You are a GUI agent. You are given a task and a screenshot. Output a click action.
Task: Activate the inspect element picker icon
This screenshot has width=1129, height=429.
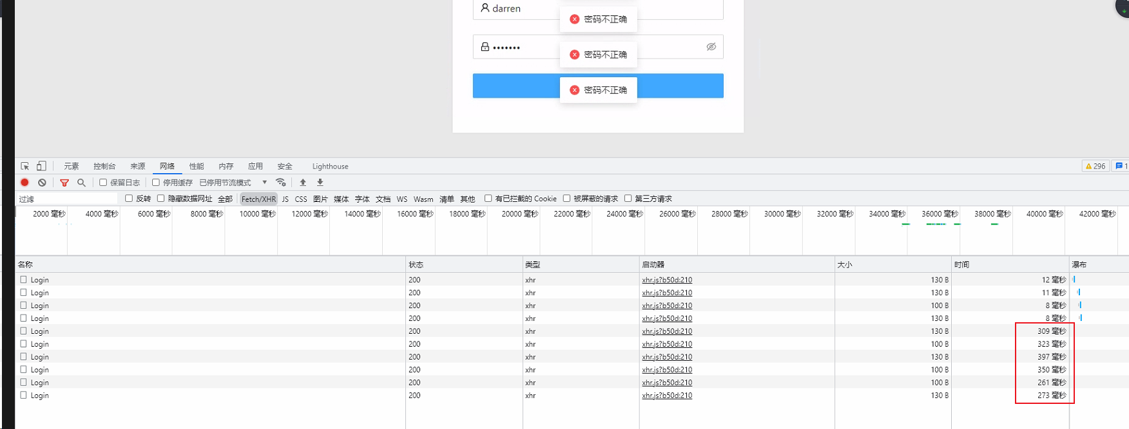click(24, 166)
